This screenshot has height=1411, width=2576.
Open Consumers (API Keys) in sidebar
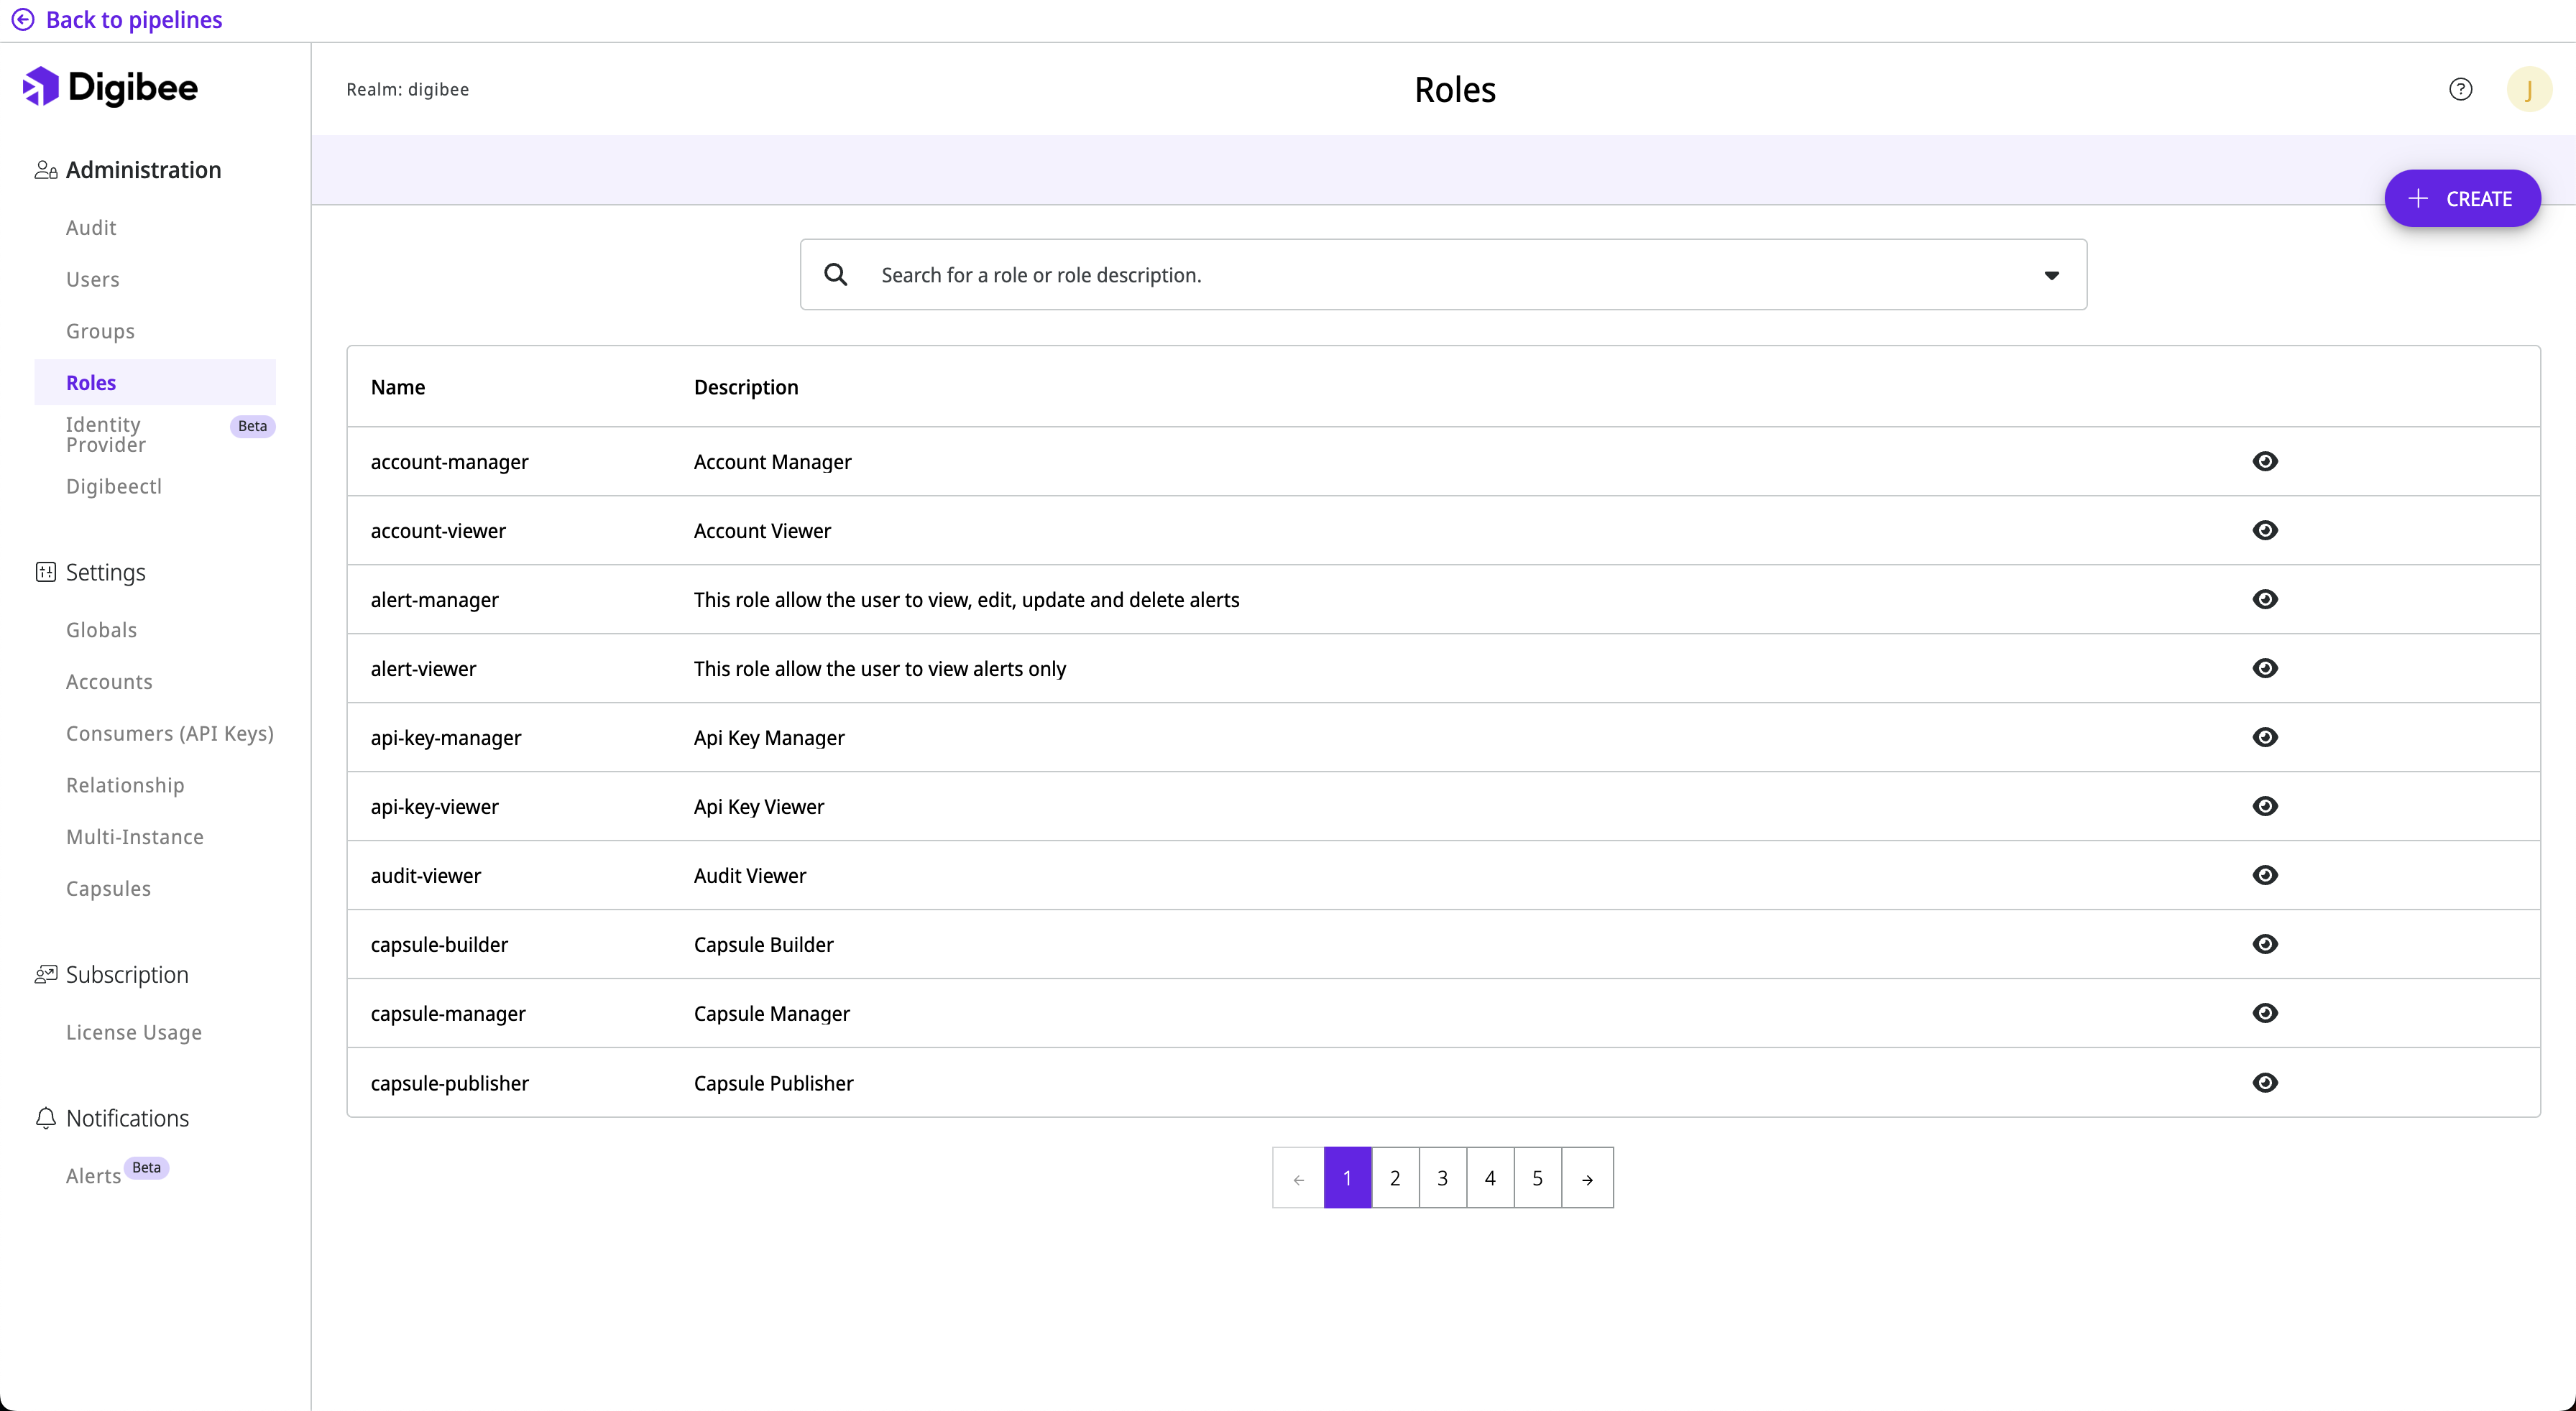coord(169,734)
